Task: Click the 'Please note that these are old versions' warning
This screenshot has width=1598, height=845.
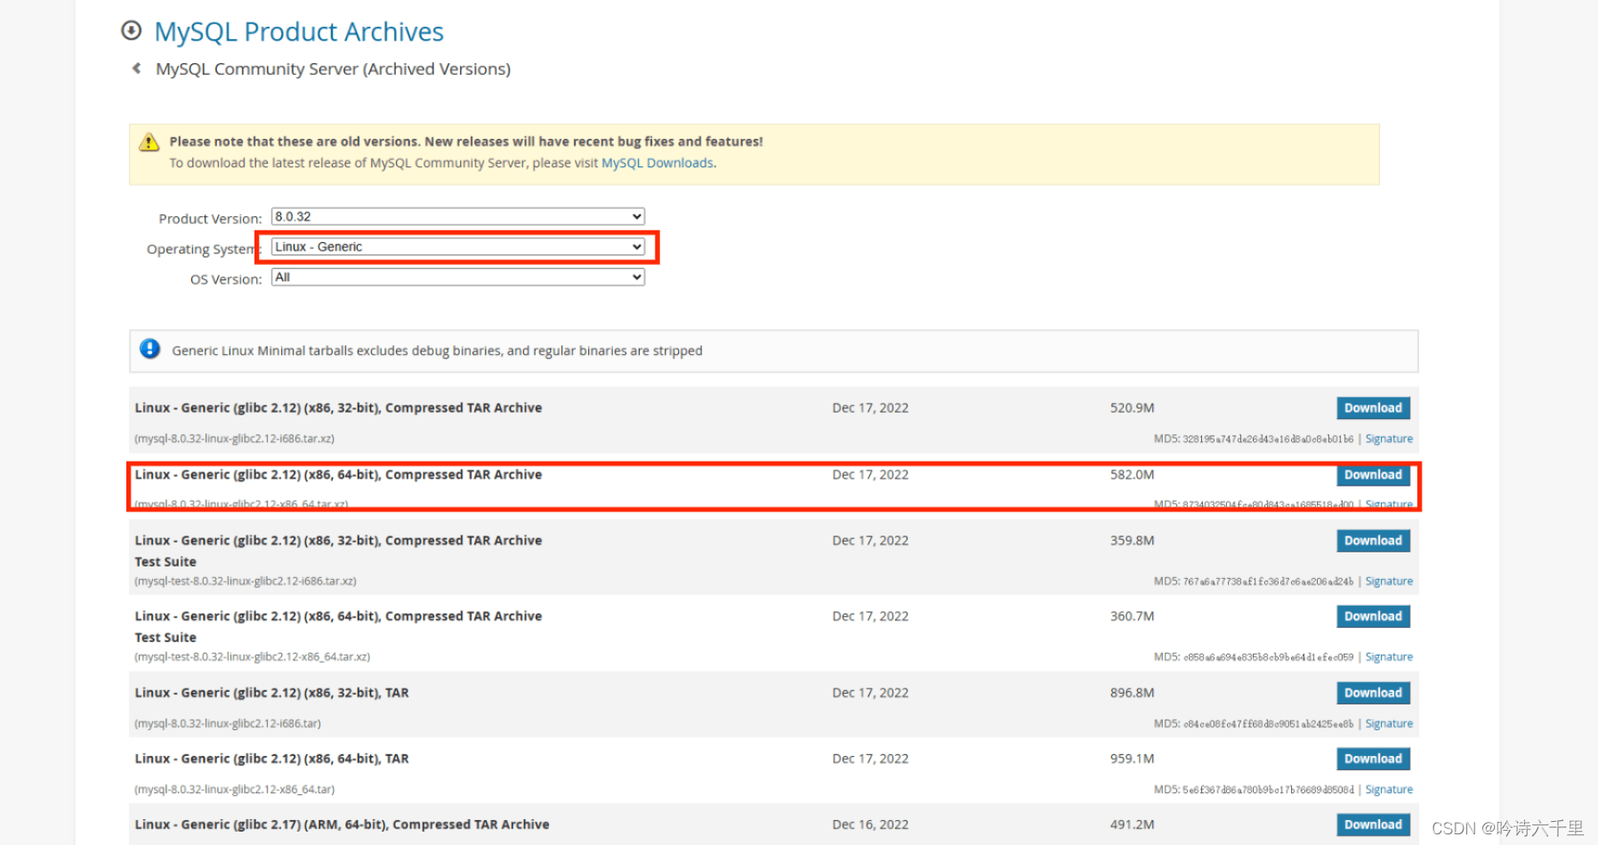Action: pyautogui.click(x=466, y=141)
